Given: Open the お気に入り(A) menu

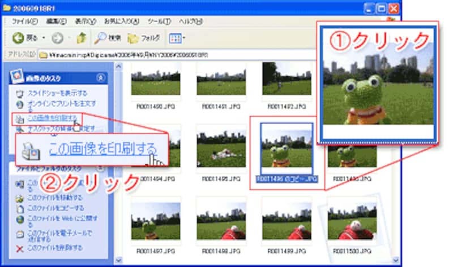Looking at the screenshot, I should (x=122, y=21).
